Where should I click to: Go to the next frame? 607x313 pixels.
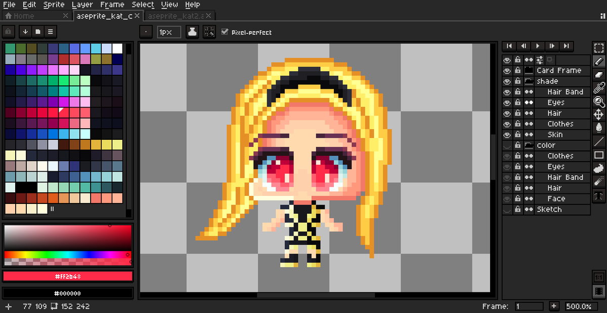coord(552,46)
